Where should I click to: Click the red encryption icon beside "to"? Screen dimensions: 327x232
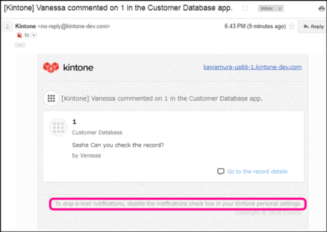click(20, 35)
